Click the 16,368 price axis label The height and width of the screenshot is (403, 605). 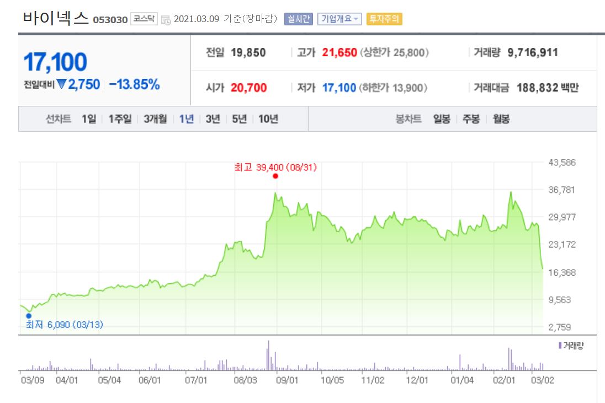pyautogui.click(x=562, y=273)
